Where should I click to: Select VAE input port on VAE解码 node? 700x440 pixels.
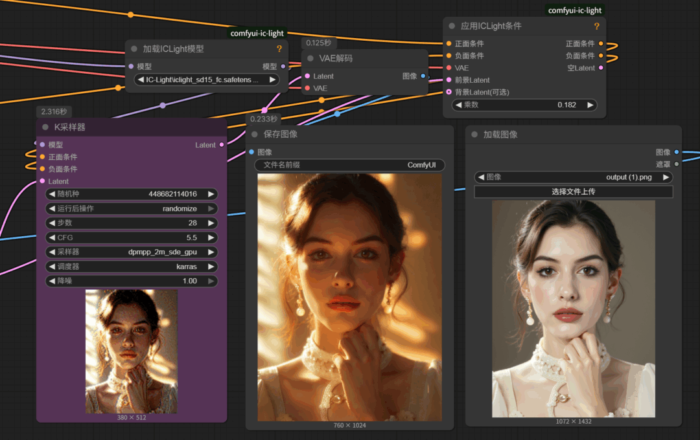pos(307,88)
